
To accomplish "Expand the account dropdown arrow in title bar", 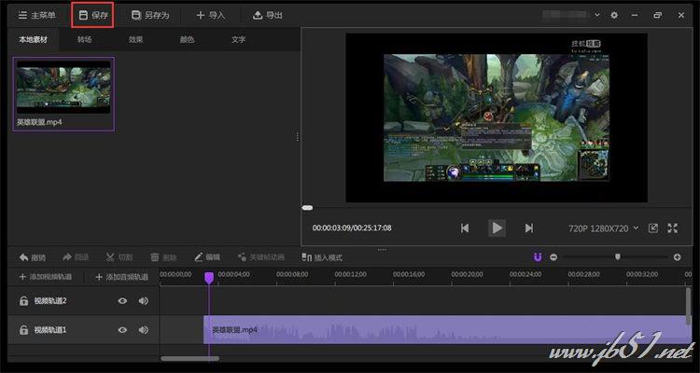I will tap(597, 15).
